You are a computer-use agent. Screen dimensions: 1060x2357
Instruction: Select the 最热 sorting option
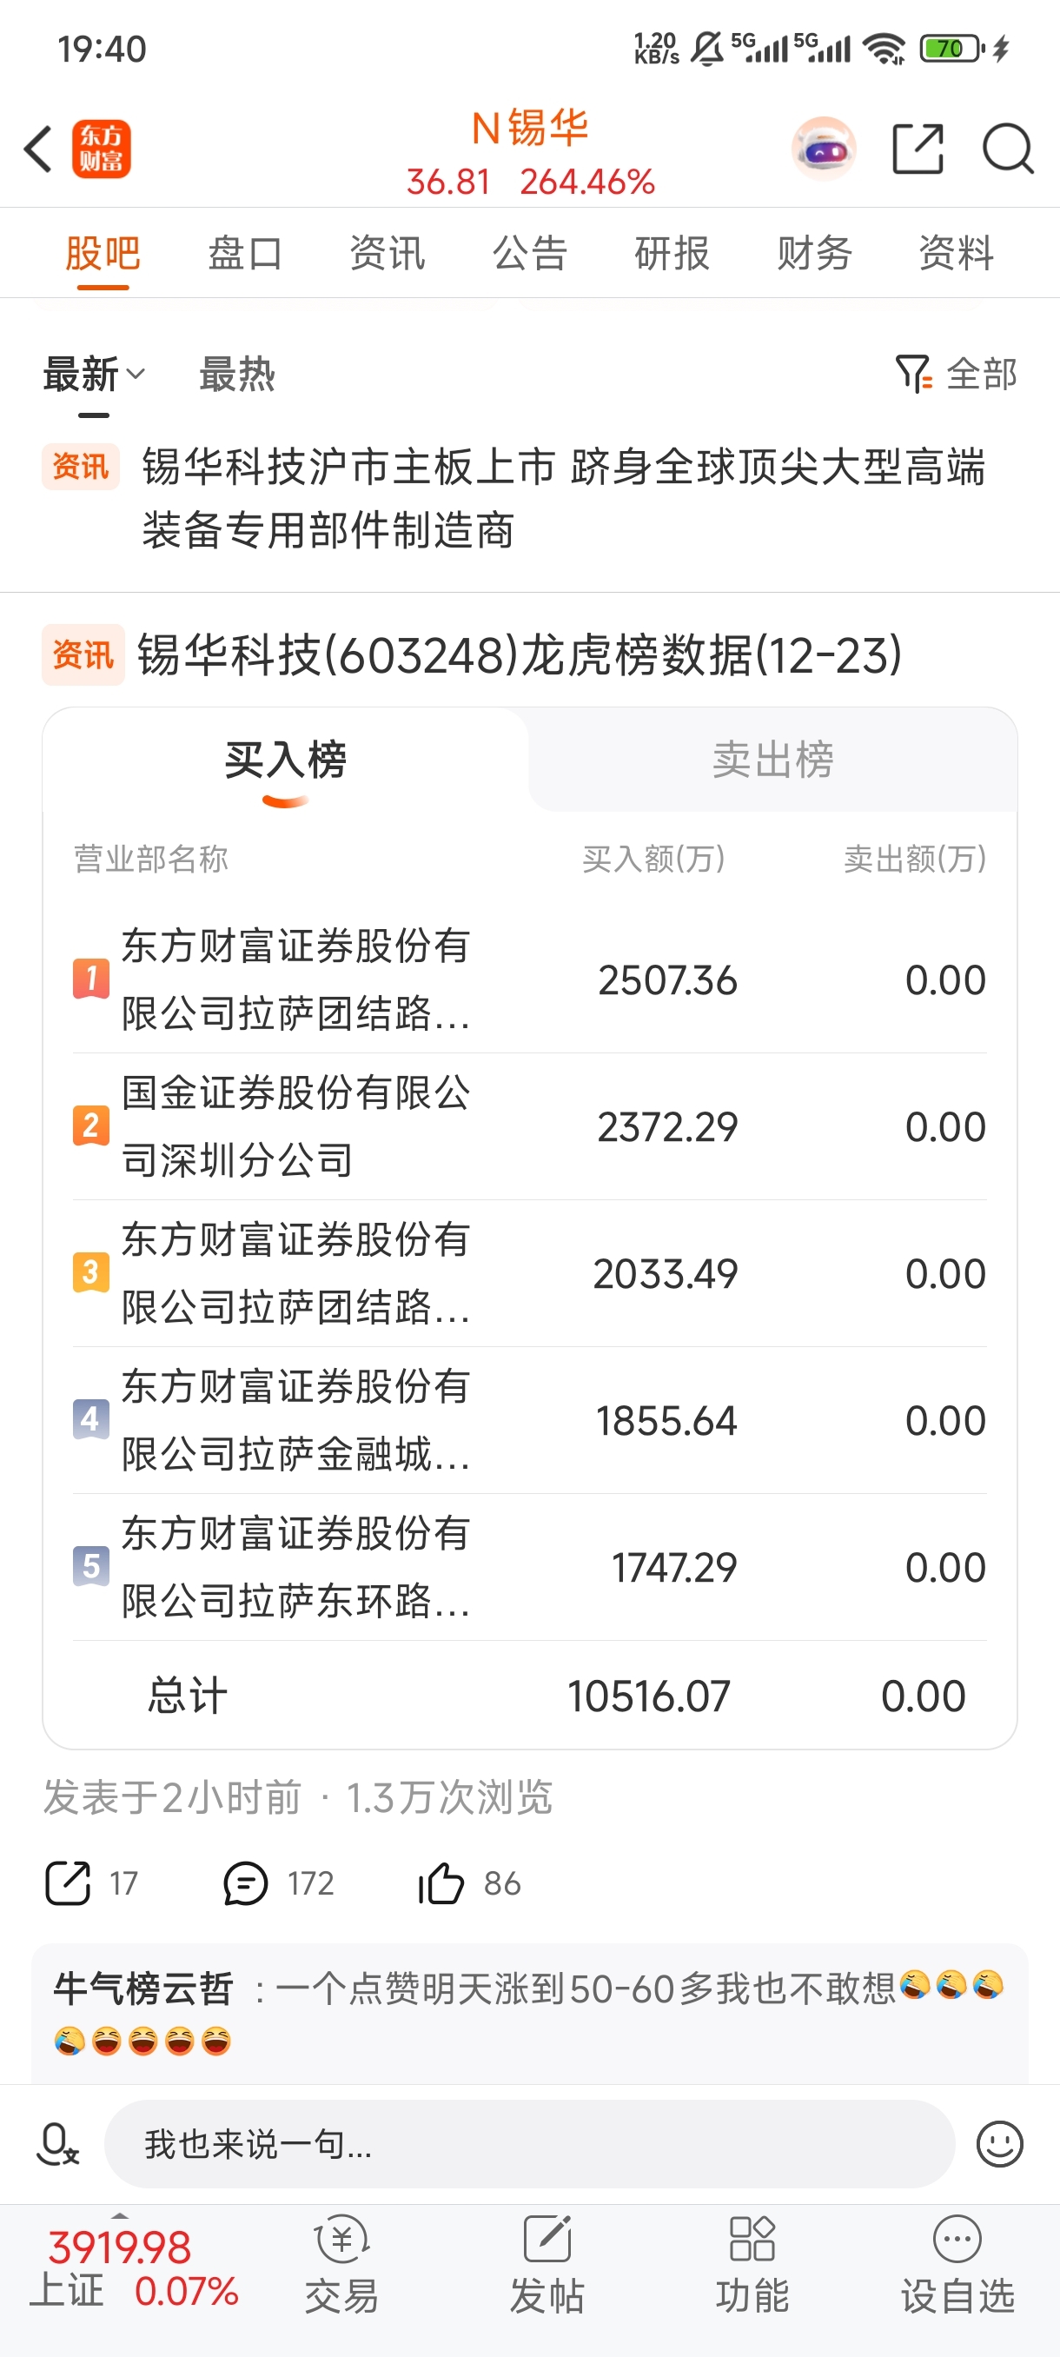click(237, 375)
